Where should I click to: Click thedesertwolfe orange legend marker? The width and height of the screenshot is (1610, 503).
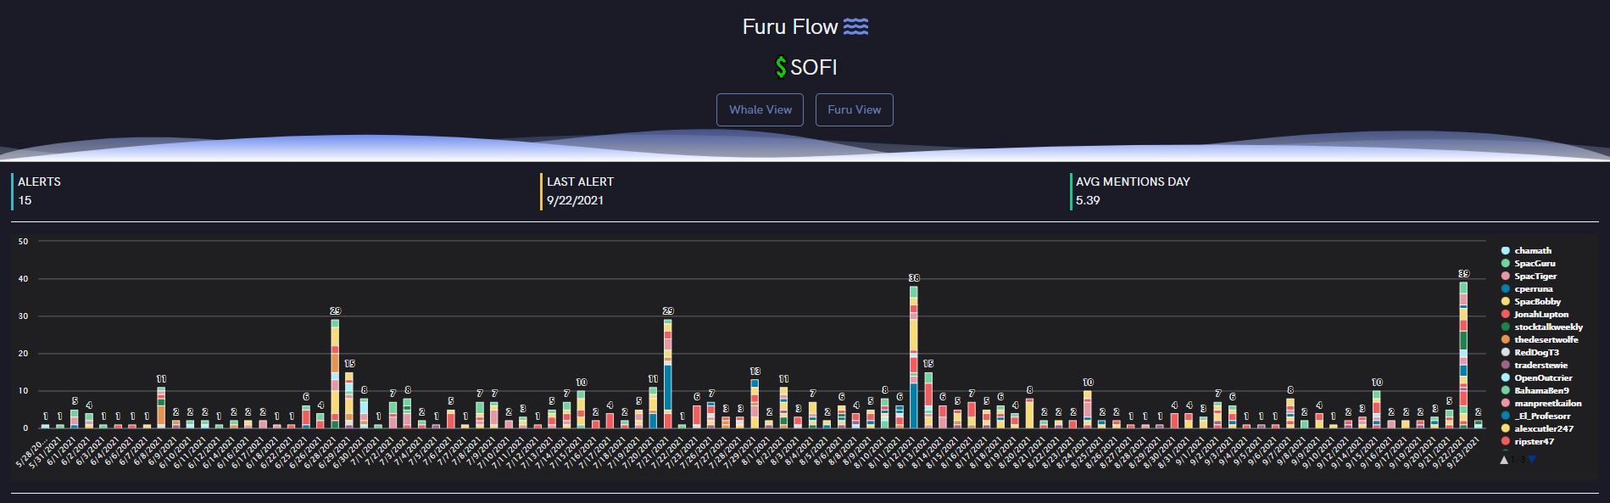tap(1505, 339)
